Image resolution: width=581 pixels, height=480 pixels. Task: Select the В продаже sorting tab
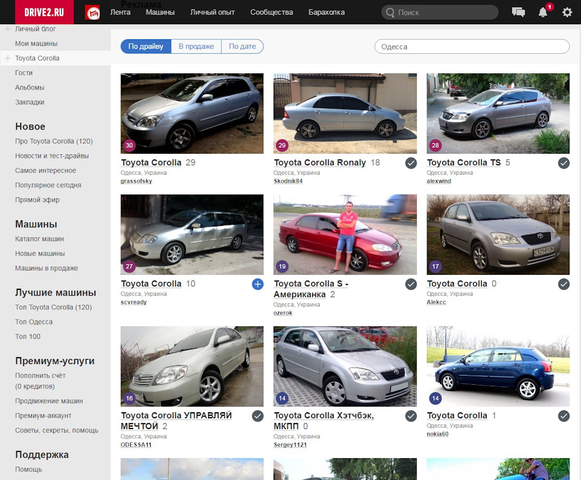tap(196, 47)
